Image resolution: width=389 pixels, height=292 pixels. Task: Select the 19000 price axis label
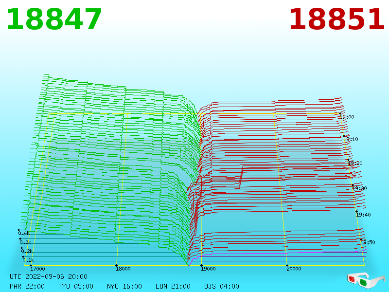coord(208,269)
